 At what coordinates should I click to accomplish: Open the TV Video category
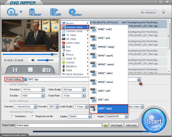pyautogui.click(x=75, y=35)
